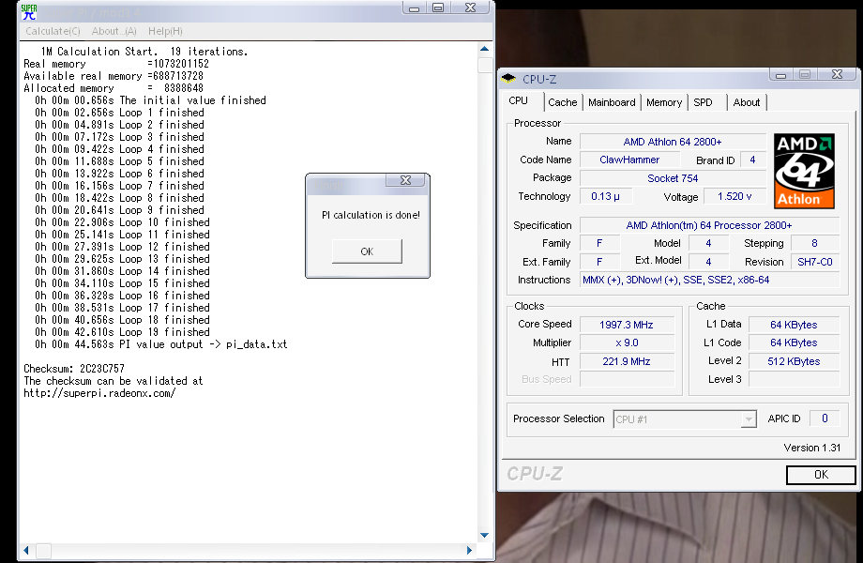Click the Version 1.31 label

(811, 448)
